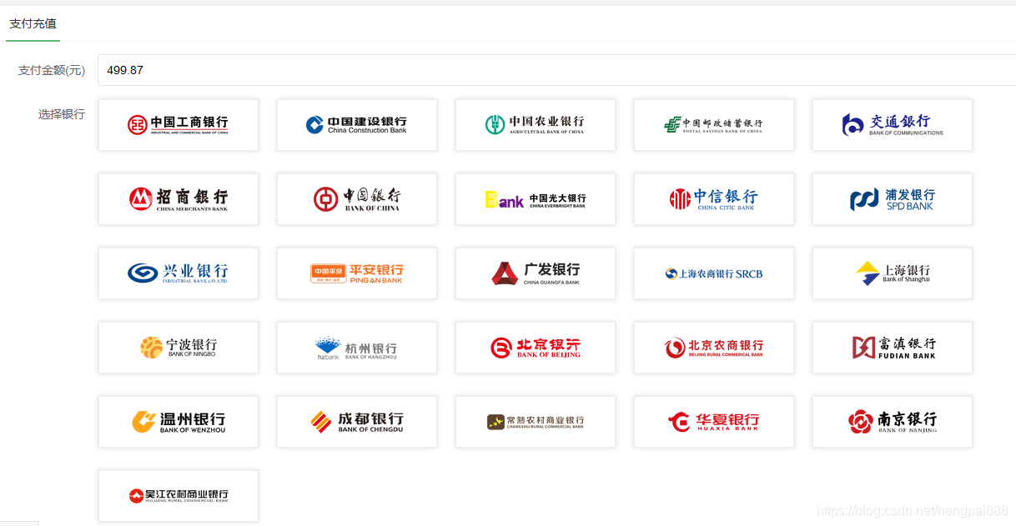Select Industrial Bank Co. Ltd. card
Screen dimensions: 1016x526
click(179, 273)
